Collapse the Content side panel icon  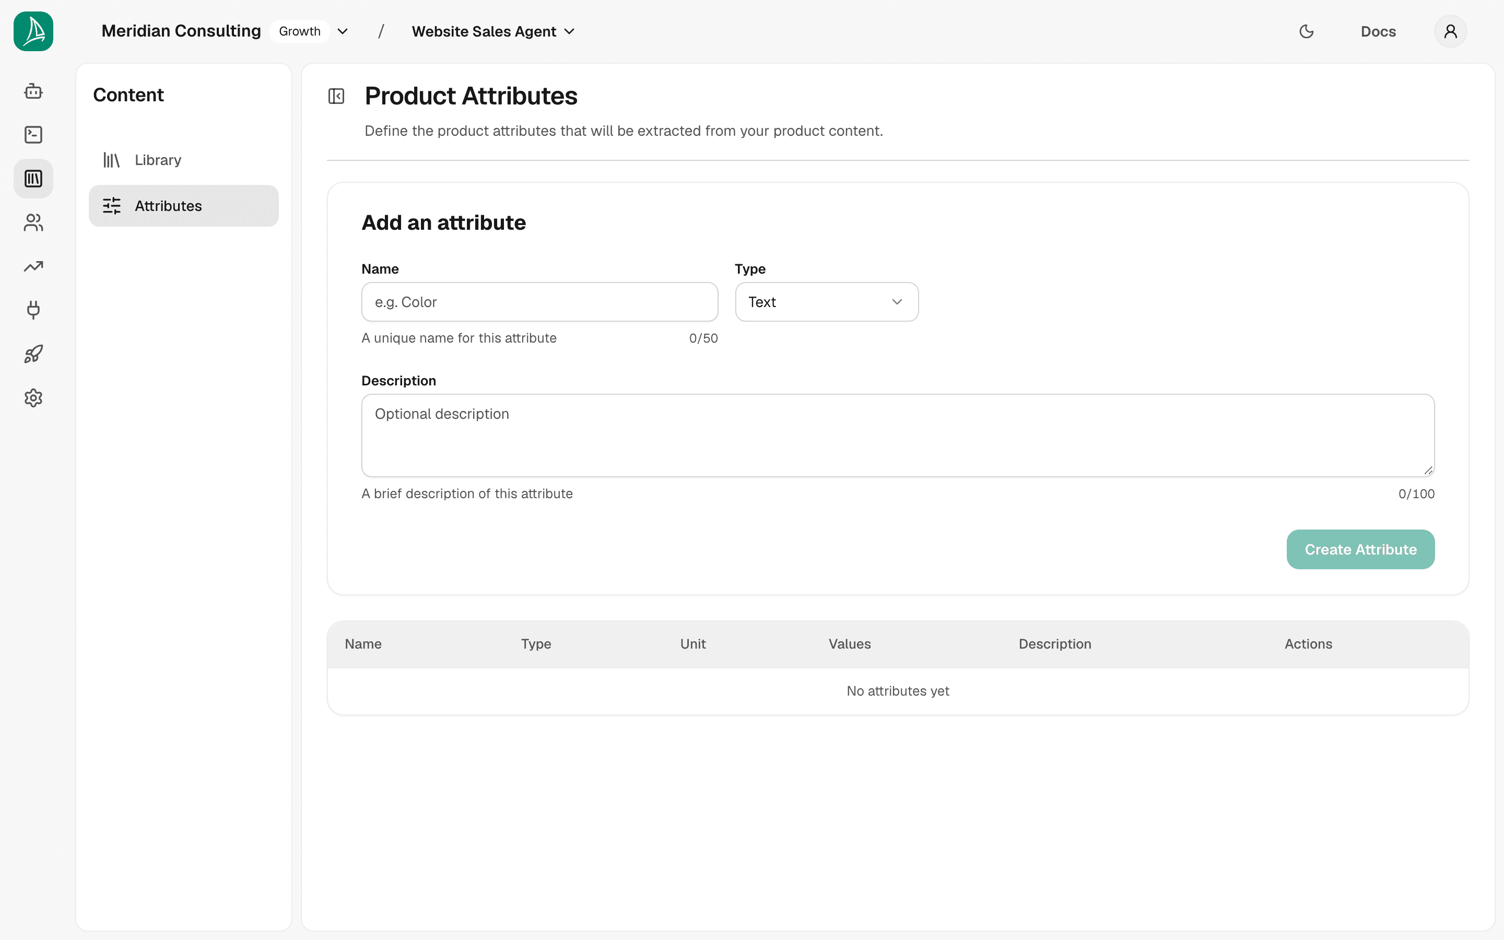point(336,97)
